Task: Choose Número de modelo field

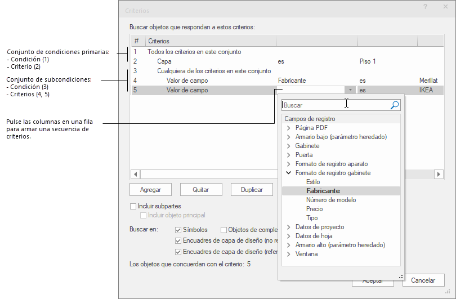Action: tap(330, 200)
